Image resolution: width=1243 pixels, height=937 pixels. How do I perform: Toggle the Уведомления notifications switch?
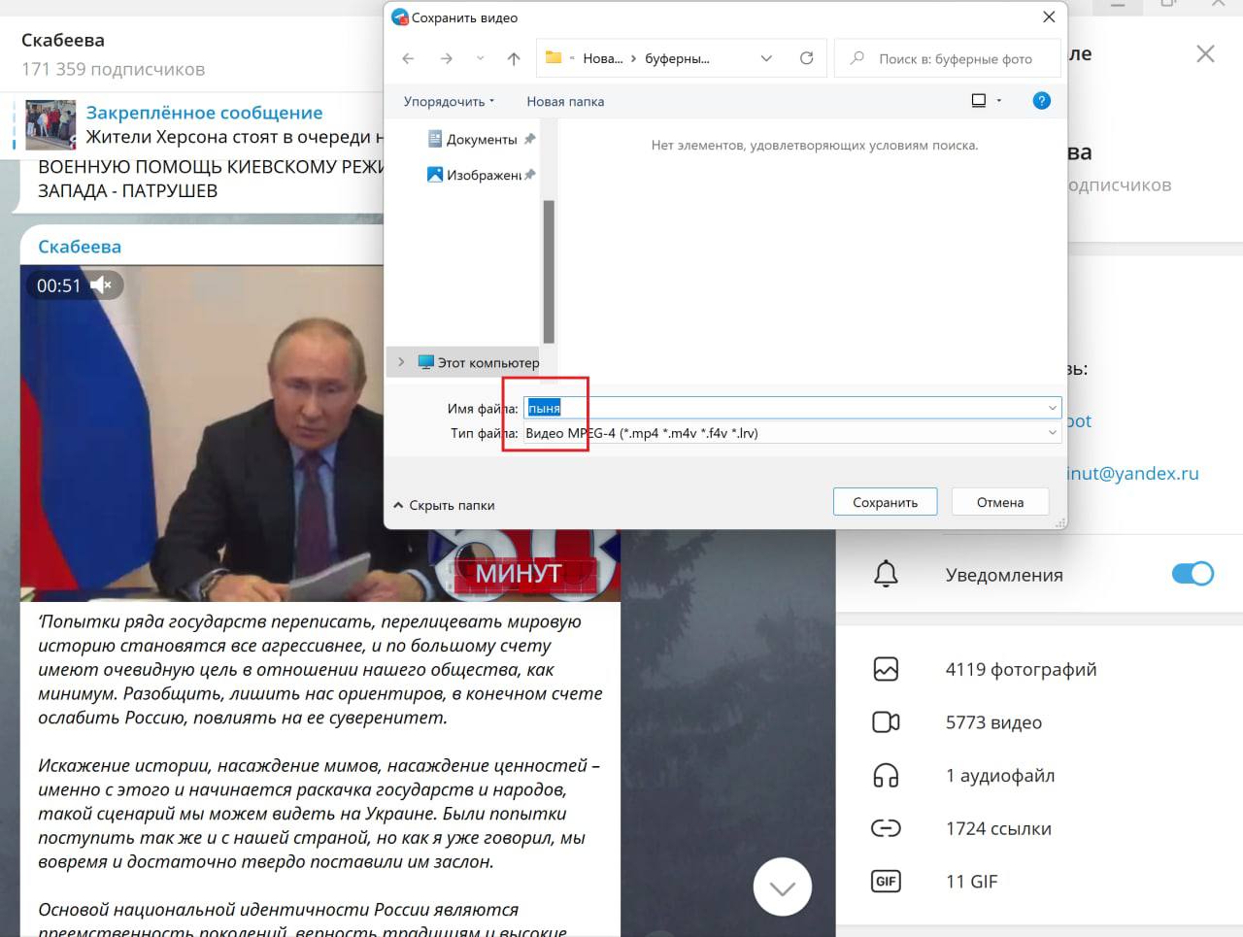1192,574
